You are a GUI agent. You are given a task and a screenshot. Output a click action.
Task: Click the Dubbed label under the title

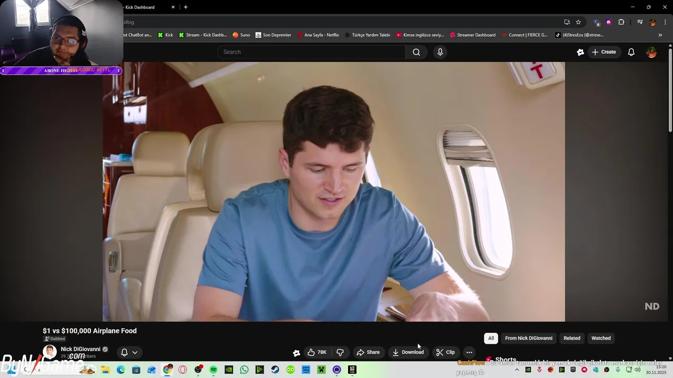pyautogui.click(x=54, y=339)
